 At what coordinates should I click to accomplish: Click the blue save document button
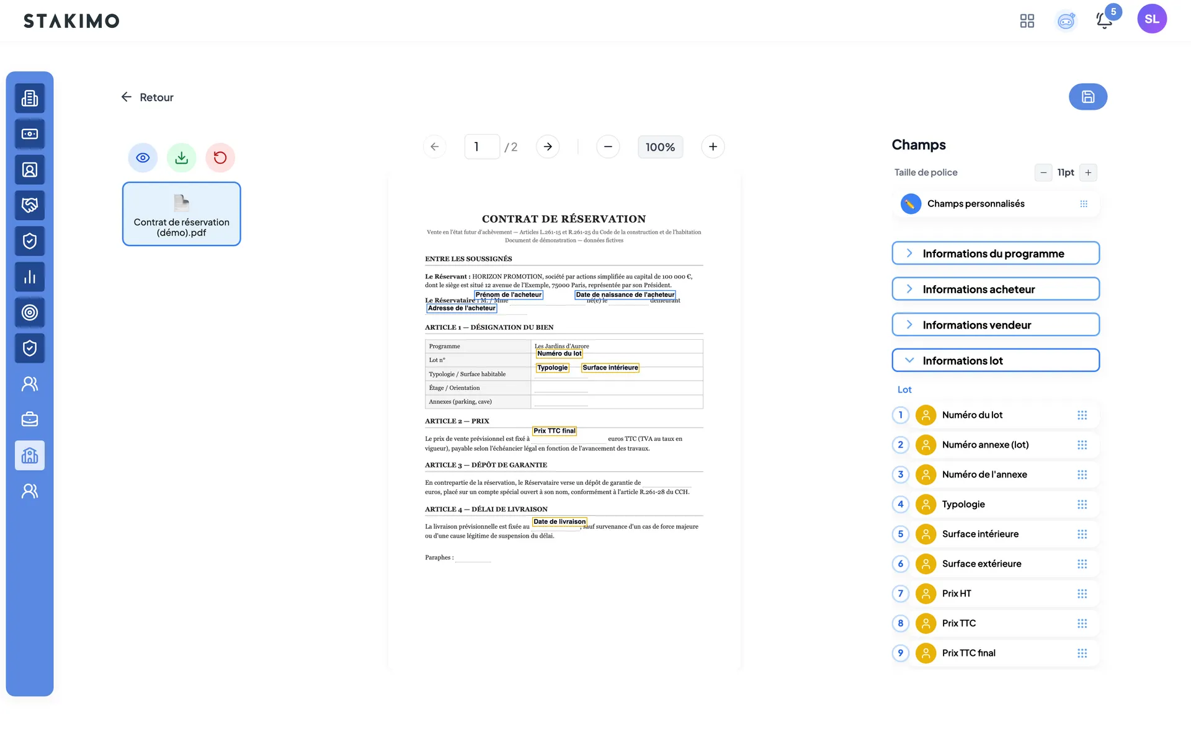point(1087,97)
